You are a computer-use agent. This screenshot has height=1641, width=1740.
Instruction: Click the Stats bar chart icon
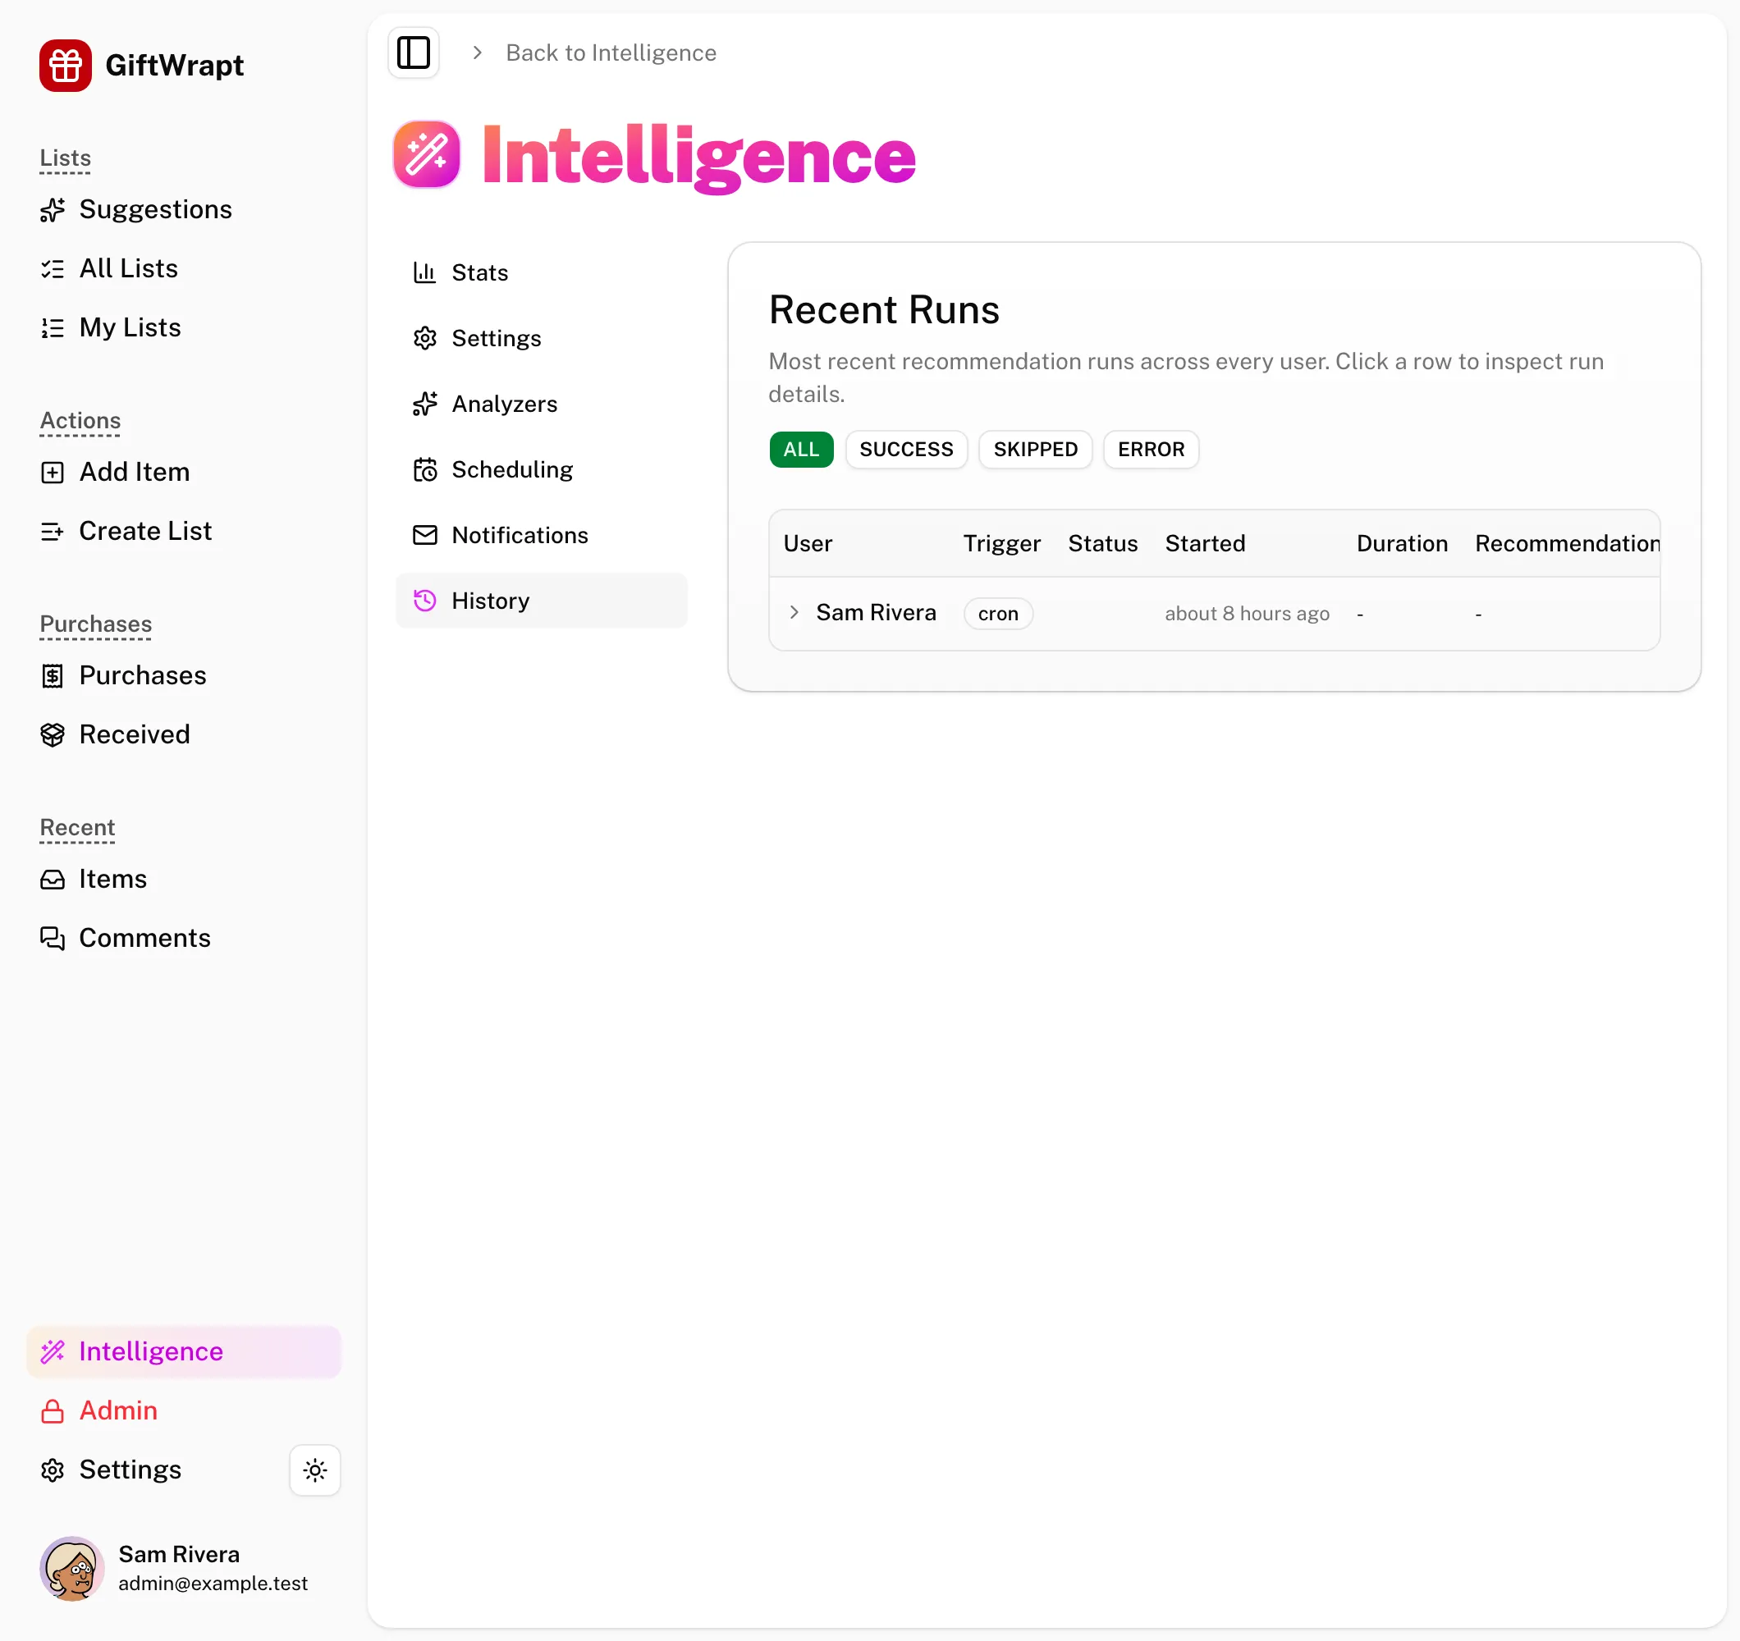point(424,273)
